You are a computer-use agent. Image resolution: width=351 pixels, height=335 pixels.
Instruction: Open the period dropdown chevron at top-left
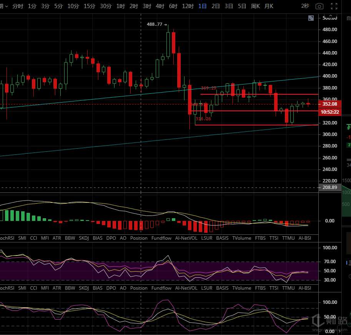pyautogui.click(x=7, y=6)
